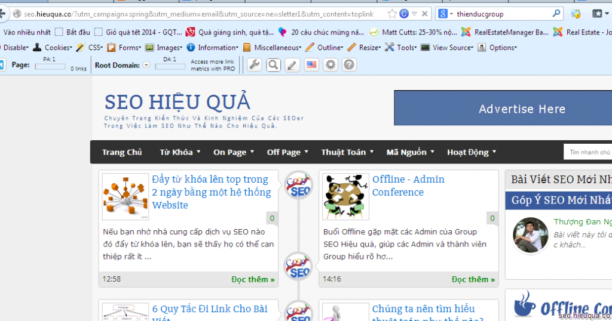The height and width of the screenshot is (321, 612).
Task: Open Web Developer Disable menu
Action: [15, 48]
